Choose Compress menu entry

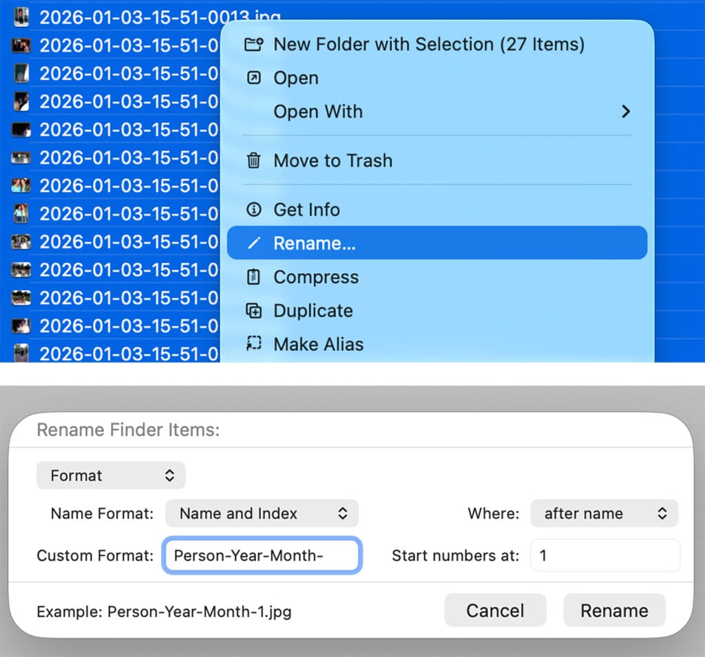tap(437, 277)
